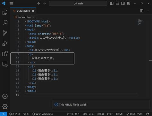
Task: Click the meta charset line
Action: (46, 34)
